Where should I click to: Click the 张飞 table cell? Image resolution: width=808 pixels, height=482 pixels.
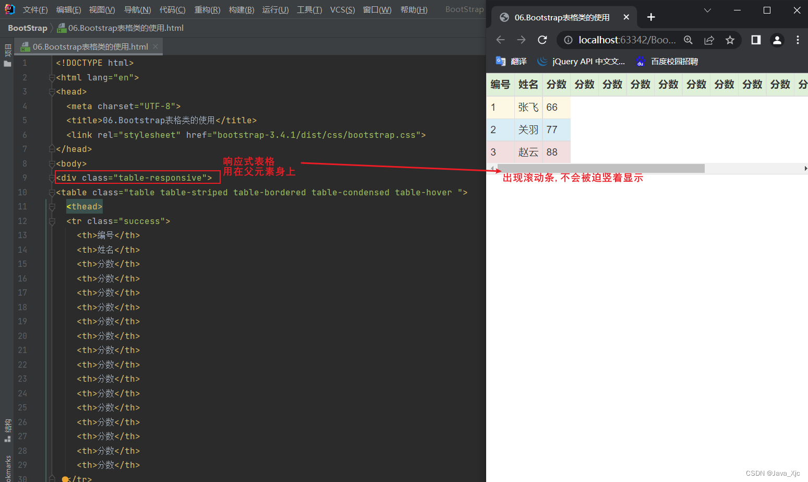[x=528, y=107]
